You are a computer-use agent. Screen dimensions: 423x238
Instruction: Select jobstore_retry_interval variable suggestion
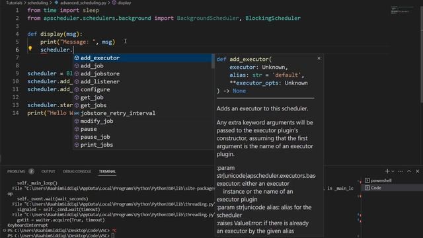[x=143, y=113]
